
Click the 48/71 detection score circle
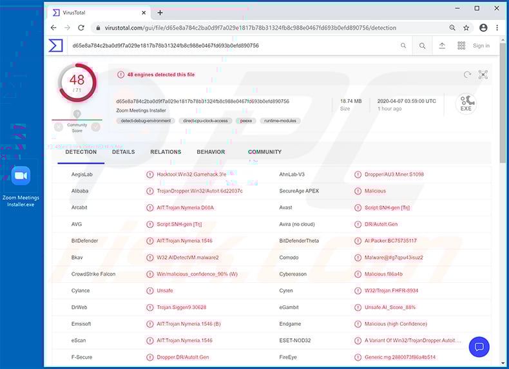coord(77,83)
